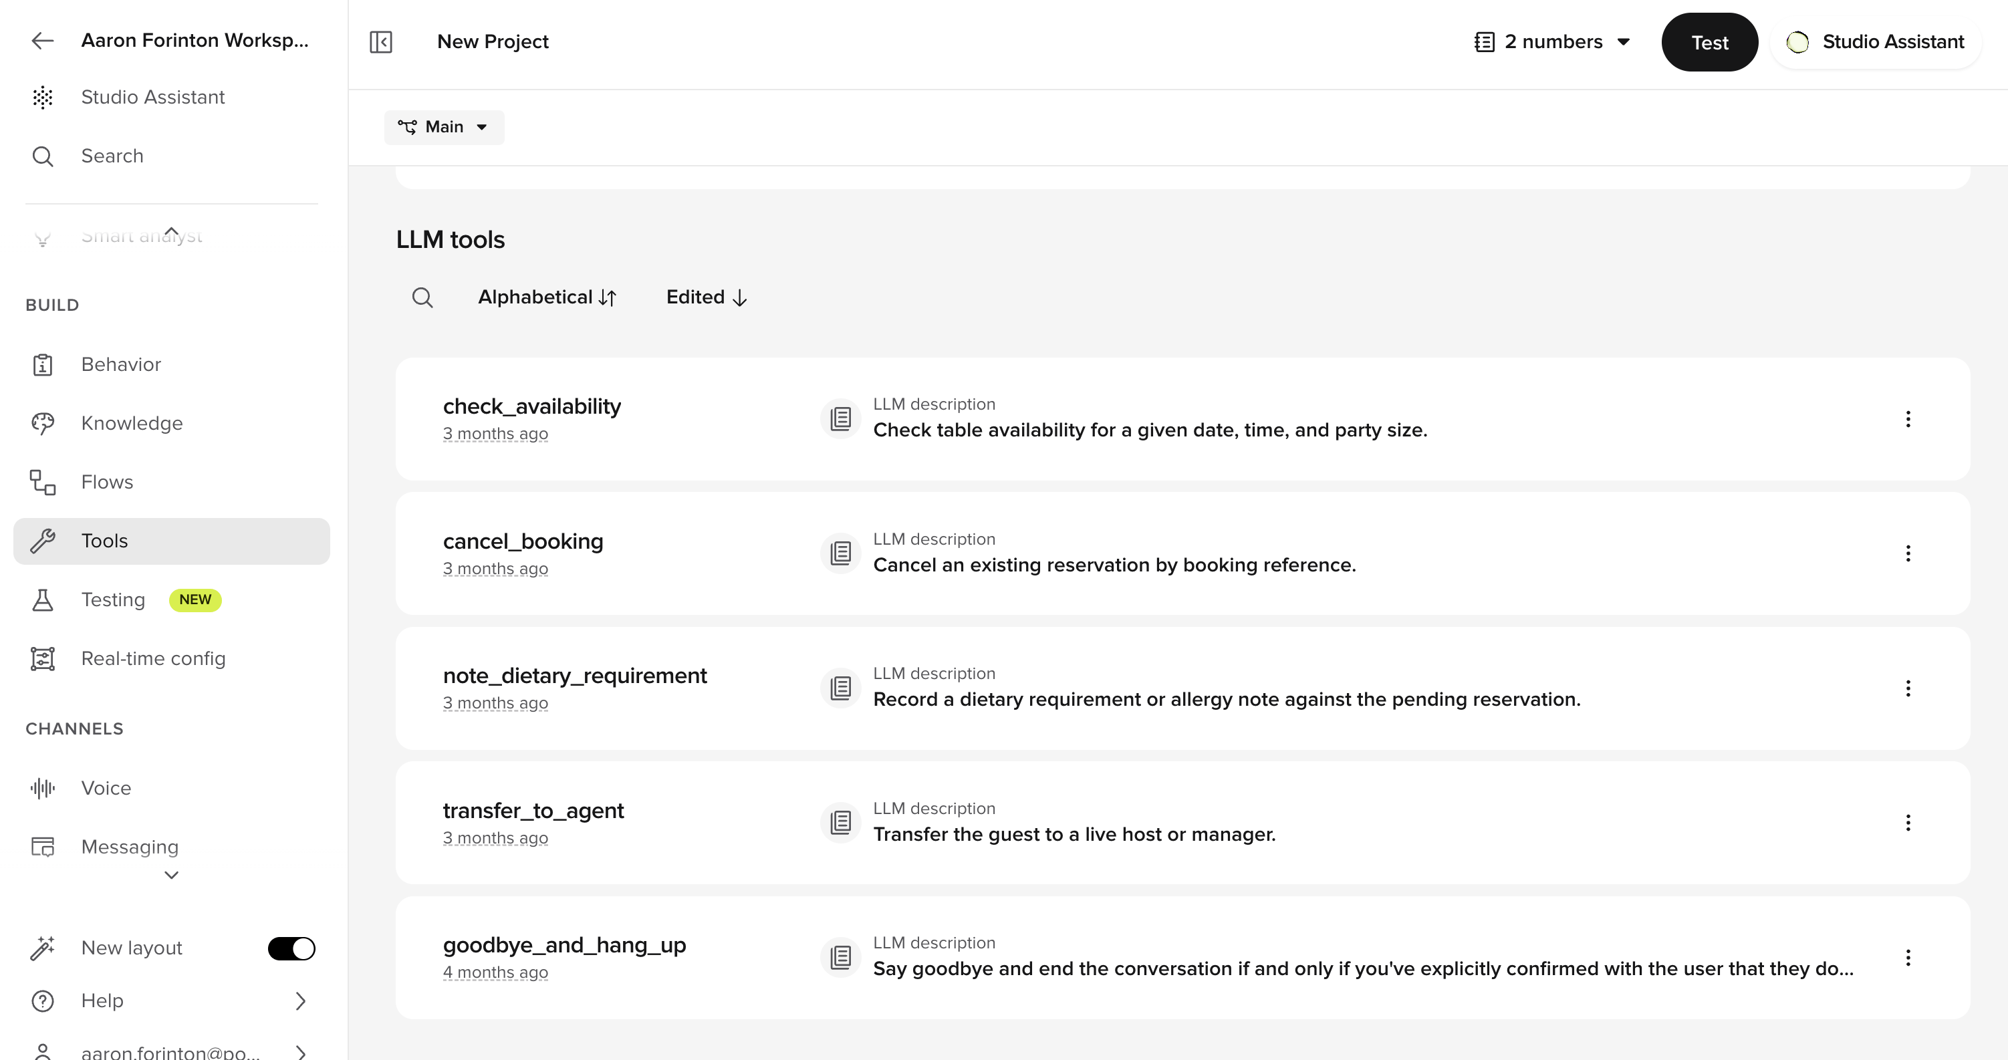Click the Studio Assistant sparkle icon in sidebar

(43, 98)
